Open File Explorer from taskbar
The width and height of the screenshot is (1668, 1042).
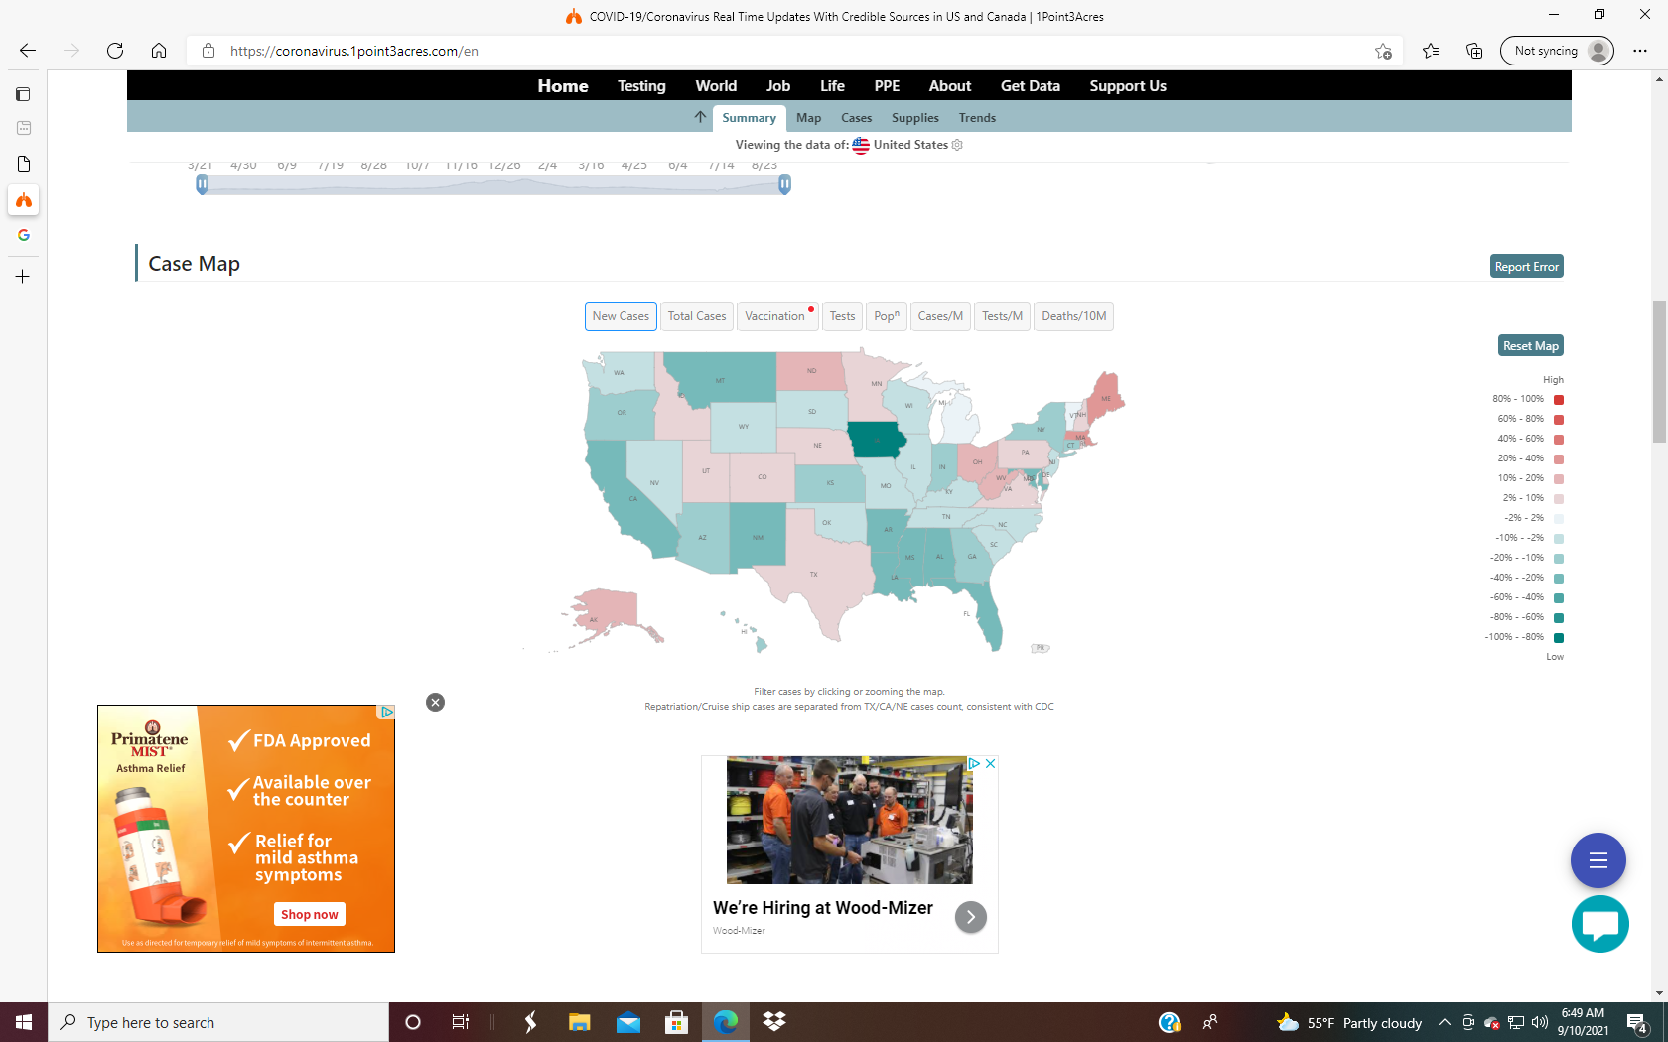[x=579, y=1022]
